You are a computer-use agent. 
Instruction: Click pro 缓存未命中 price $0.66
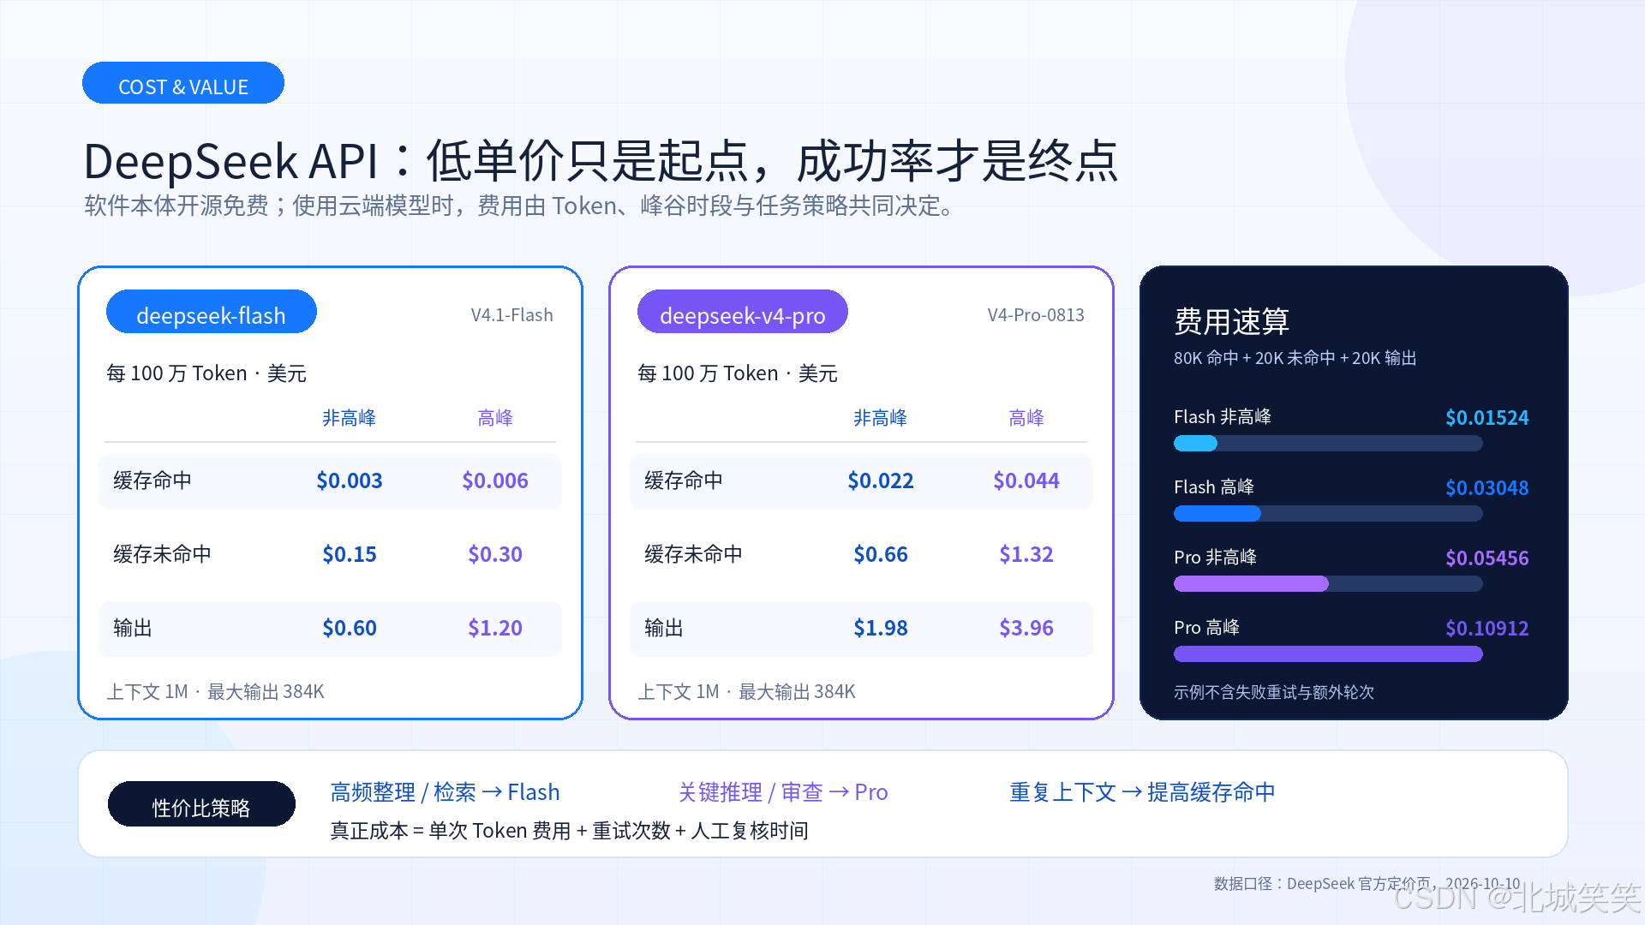click(x=881, y=554)
